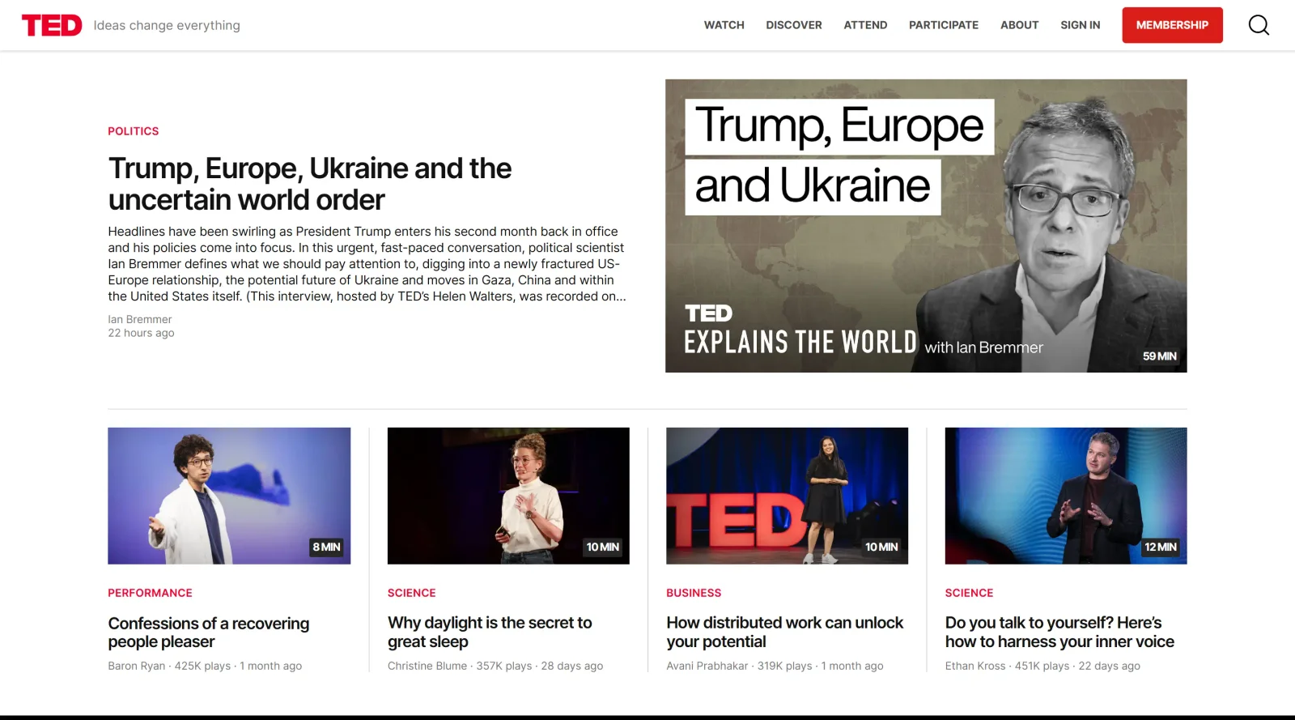The image size is (1295, 720).
Task: Open the search magnifier icon
Action: pyautogui.click(x=1259, y=25)
